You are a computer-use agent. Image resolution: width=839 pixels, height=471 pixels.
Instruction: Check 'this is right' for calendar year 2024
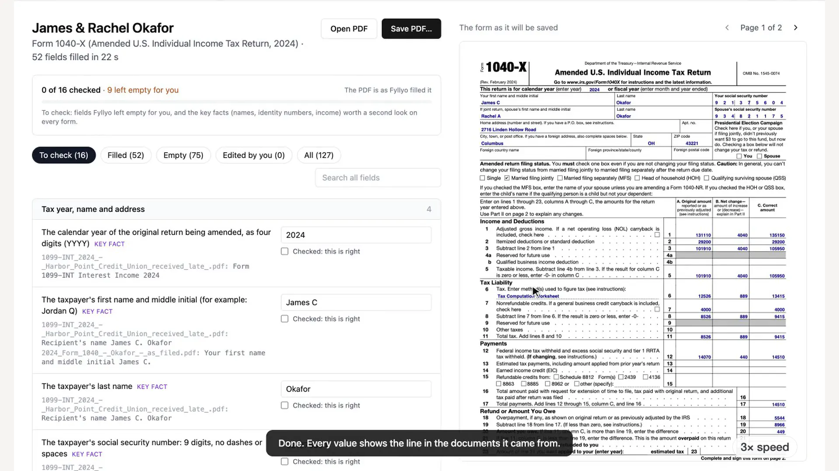point(284,251)
